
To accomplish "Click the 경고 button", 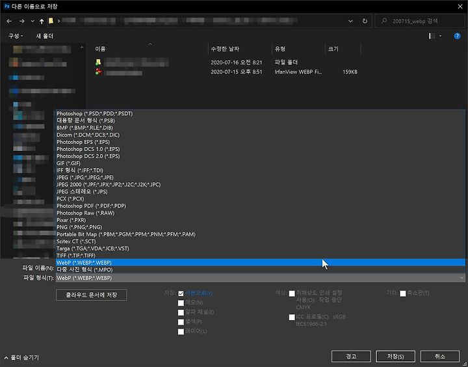I will click(x=351, y=357).
